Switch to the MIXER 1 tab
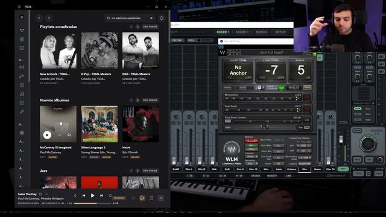Viewport: 386px width, 217px height. tap(223, 32)
